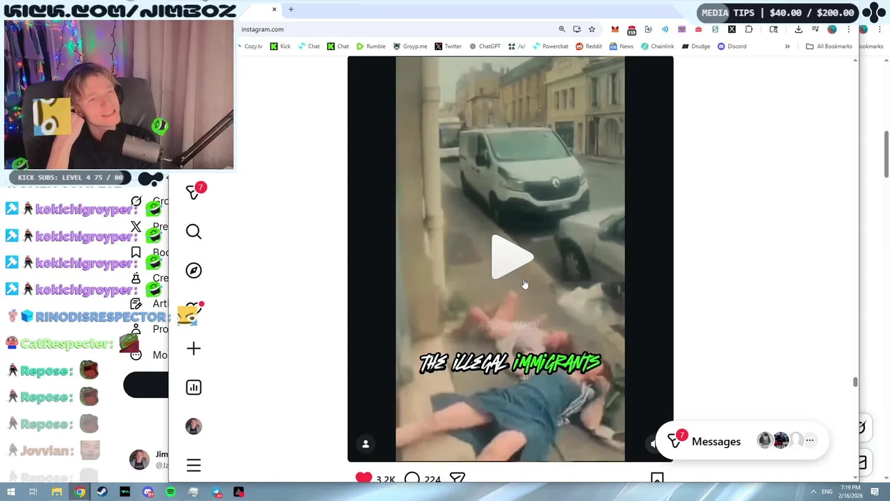The height and width of the screenshot is (501, 890).
Task: Open Cozy.tv bookmark
Action: [250, 47]
